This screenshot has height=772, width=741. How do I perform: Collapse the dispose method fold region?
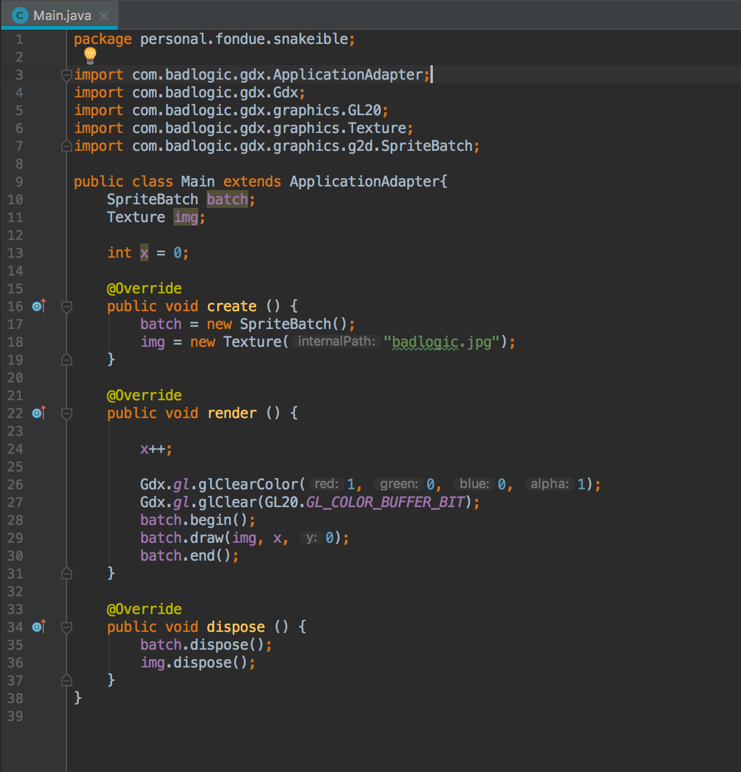(66, 628)
